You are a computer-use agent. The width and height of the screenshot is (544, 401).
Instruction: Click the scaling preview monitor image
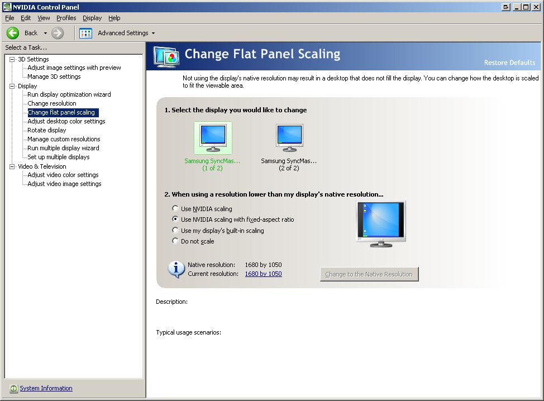(380, 223)
